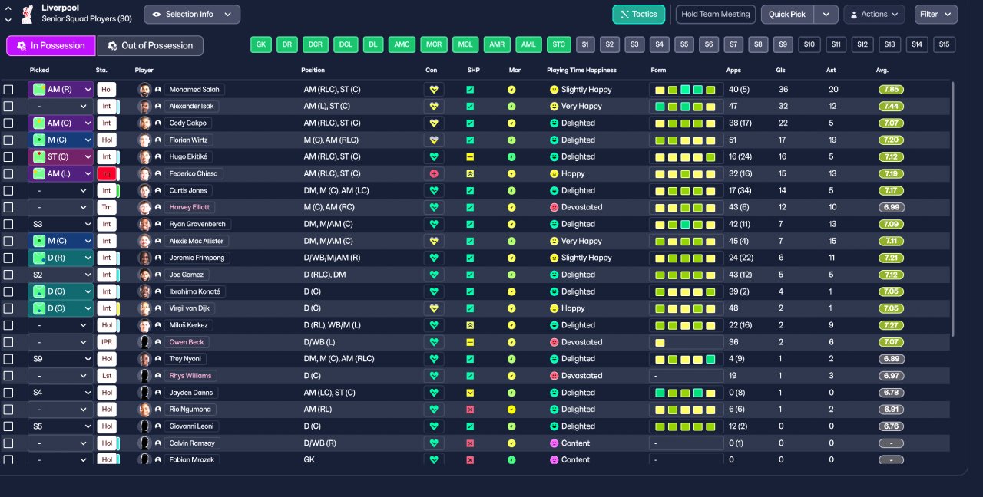Click Alexander Isak's form squares
Screen dimensions: 983x497
[x=686, y=106]
